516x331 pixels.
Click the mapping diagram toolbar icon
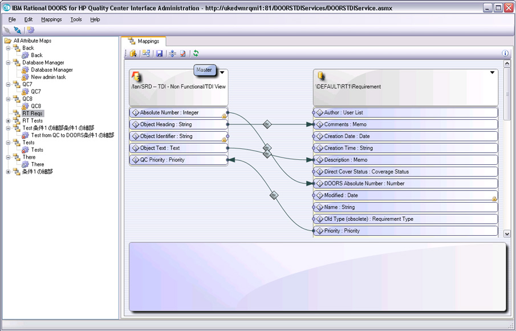(x=146, y=53)
